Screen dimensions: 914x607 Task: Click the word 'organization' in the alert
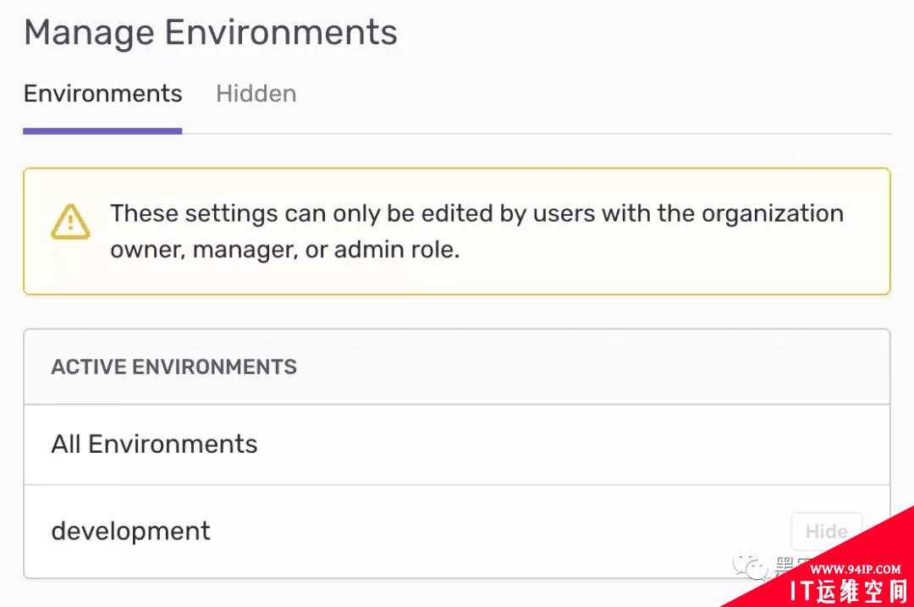773,214
